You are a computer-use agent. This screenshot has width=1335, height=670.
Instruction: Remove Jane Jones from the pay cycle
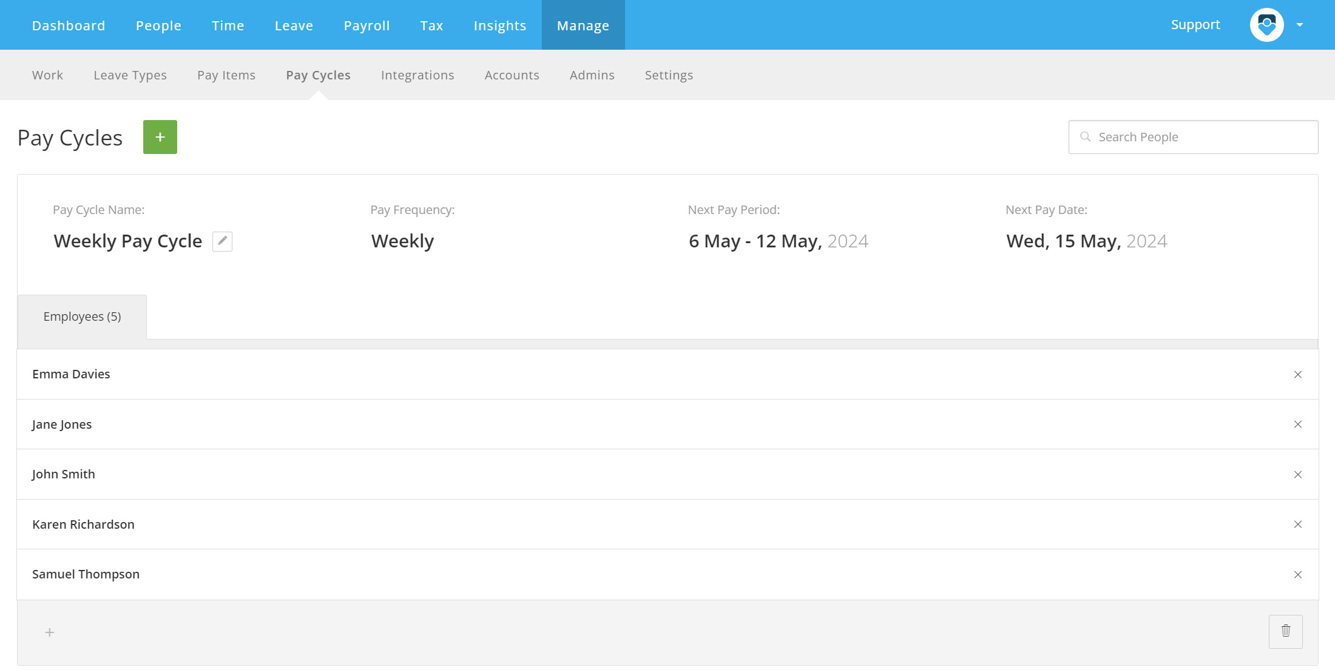pos(1298,424)
